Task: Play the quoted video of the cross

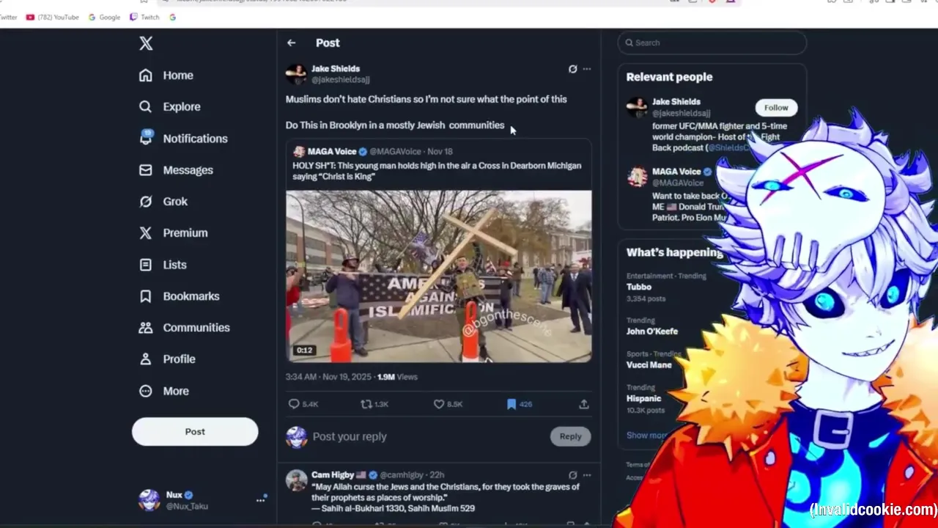Action: pyautogui.click(x=439, y=276)
